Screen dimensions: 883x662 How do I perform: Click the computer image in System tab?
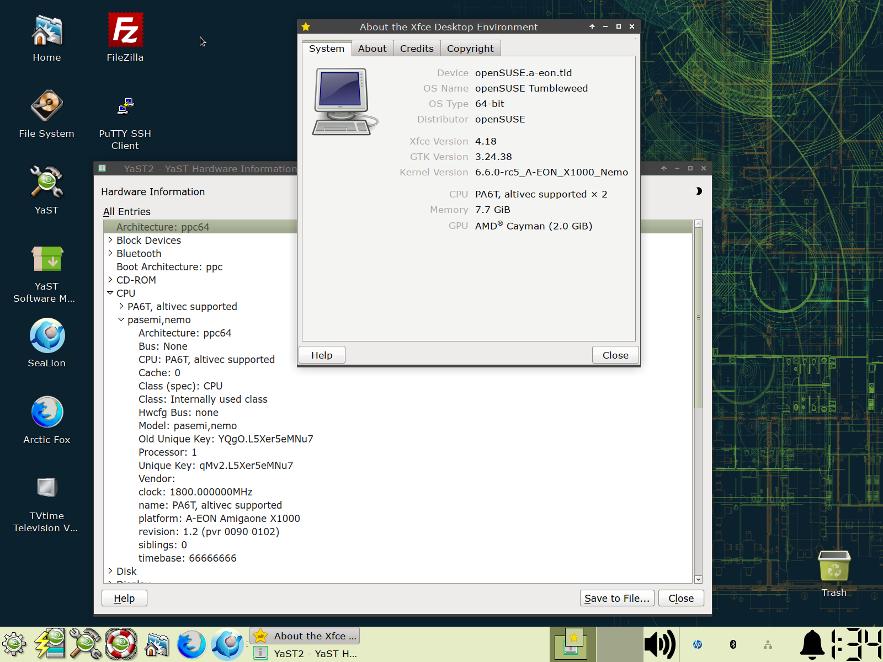tap(345, 102)
